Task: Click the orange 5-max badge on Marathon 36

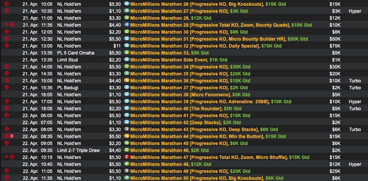Action: point(127,80)
